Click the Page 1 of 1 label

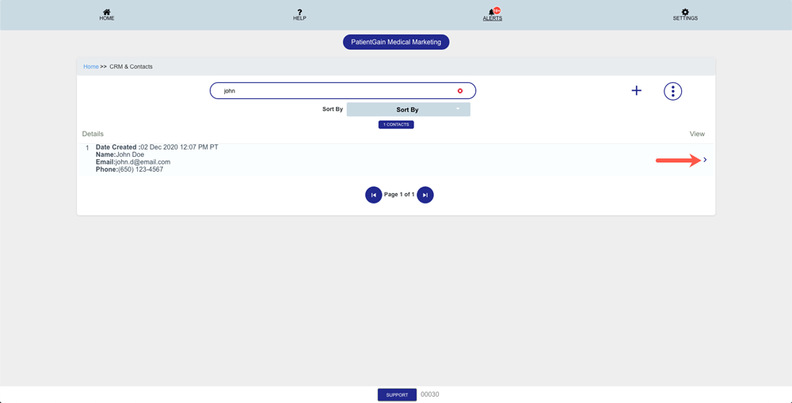pos(399,195)
